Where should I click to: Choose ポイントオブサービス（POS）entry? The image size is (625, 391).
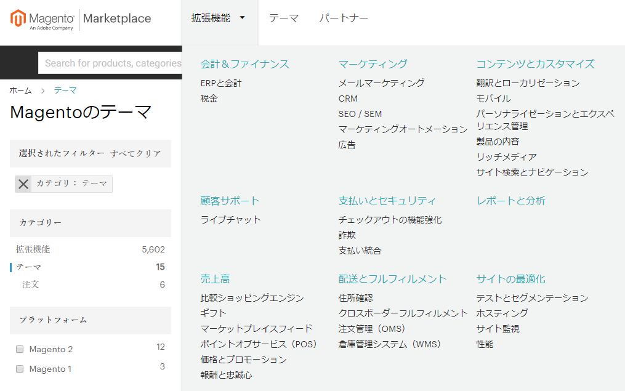click(x=259, y=344)
